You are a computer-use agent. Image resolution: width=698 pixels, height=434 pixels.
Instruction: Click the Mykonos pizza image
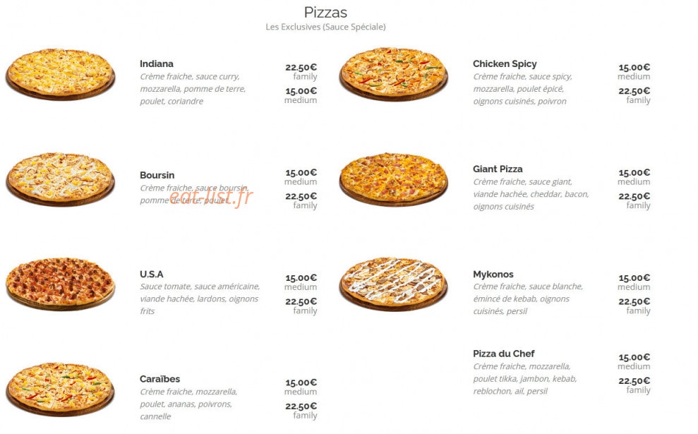click(x=394, y=284)
